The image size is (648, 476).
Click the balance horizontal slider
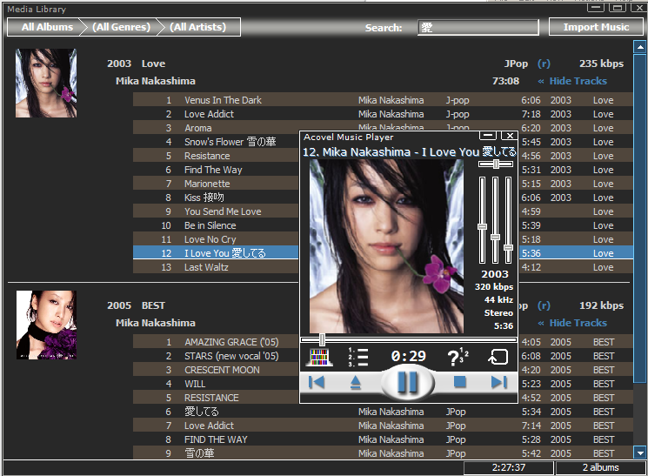[496, 164]
